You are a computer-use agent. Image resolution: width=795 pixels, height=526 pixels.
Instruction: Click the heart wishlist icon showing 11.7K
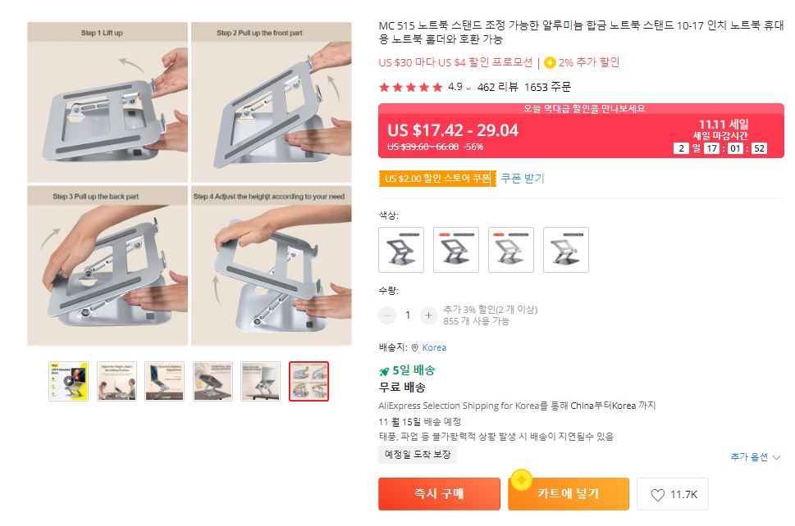point(657,495)
